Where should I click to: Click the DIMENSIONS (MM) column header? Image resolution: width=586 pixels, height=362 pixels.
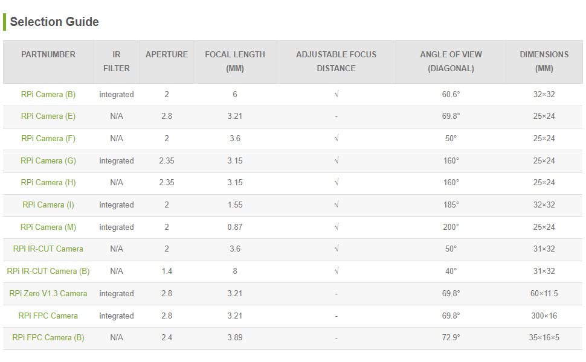[544, 61]
